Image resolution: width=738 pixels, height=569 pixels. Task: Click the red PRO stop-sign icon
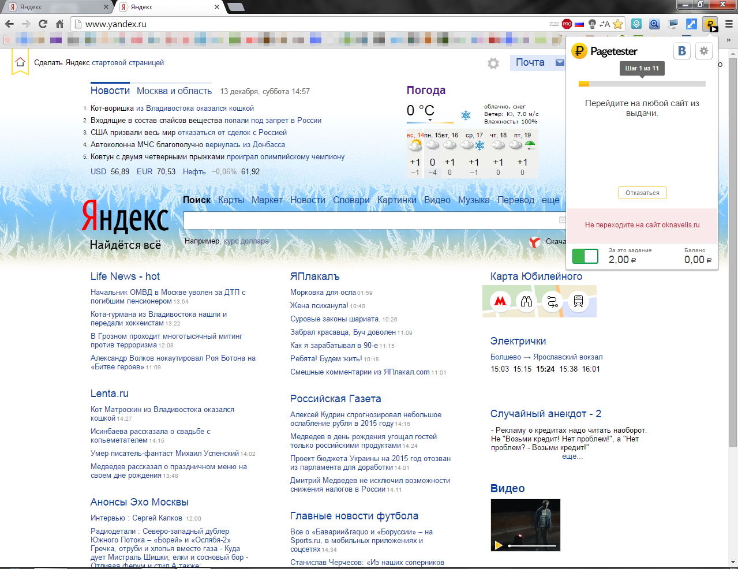tap(567, 24)
